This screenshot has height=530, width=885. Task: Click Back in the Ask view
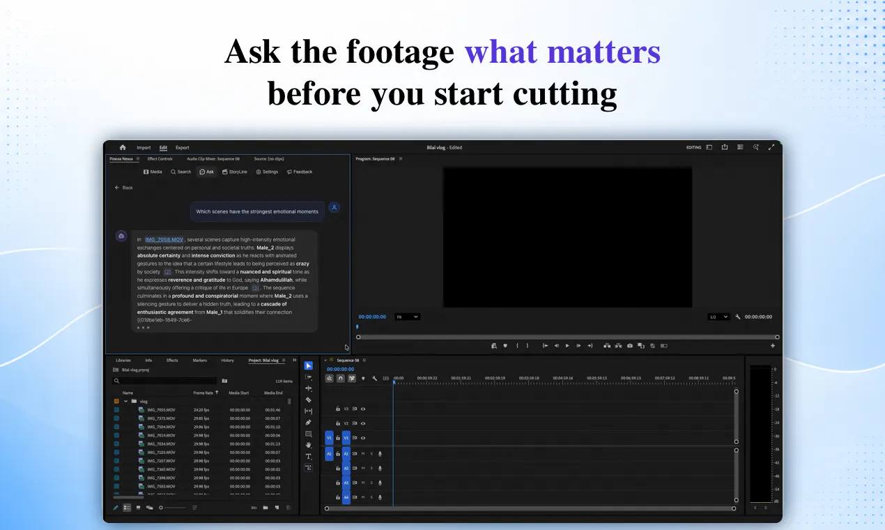coord(124,188)
